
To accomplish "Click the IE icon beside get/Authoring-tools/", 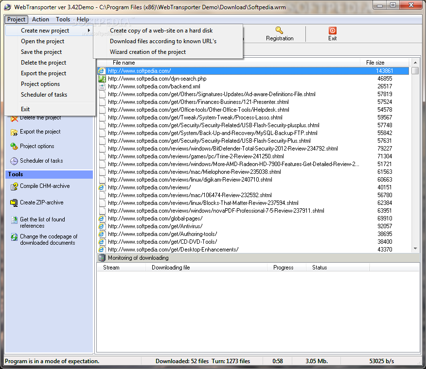I will tap(102, 234).
